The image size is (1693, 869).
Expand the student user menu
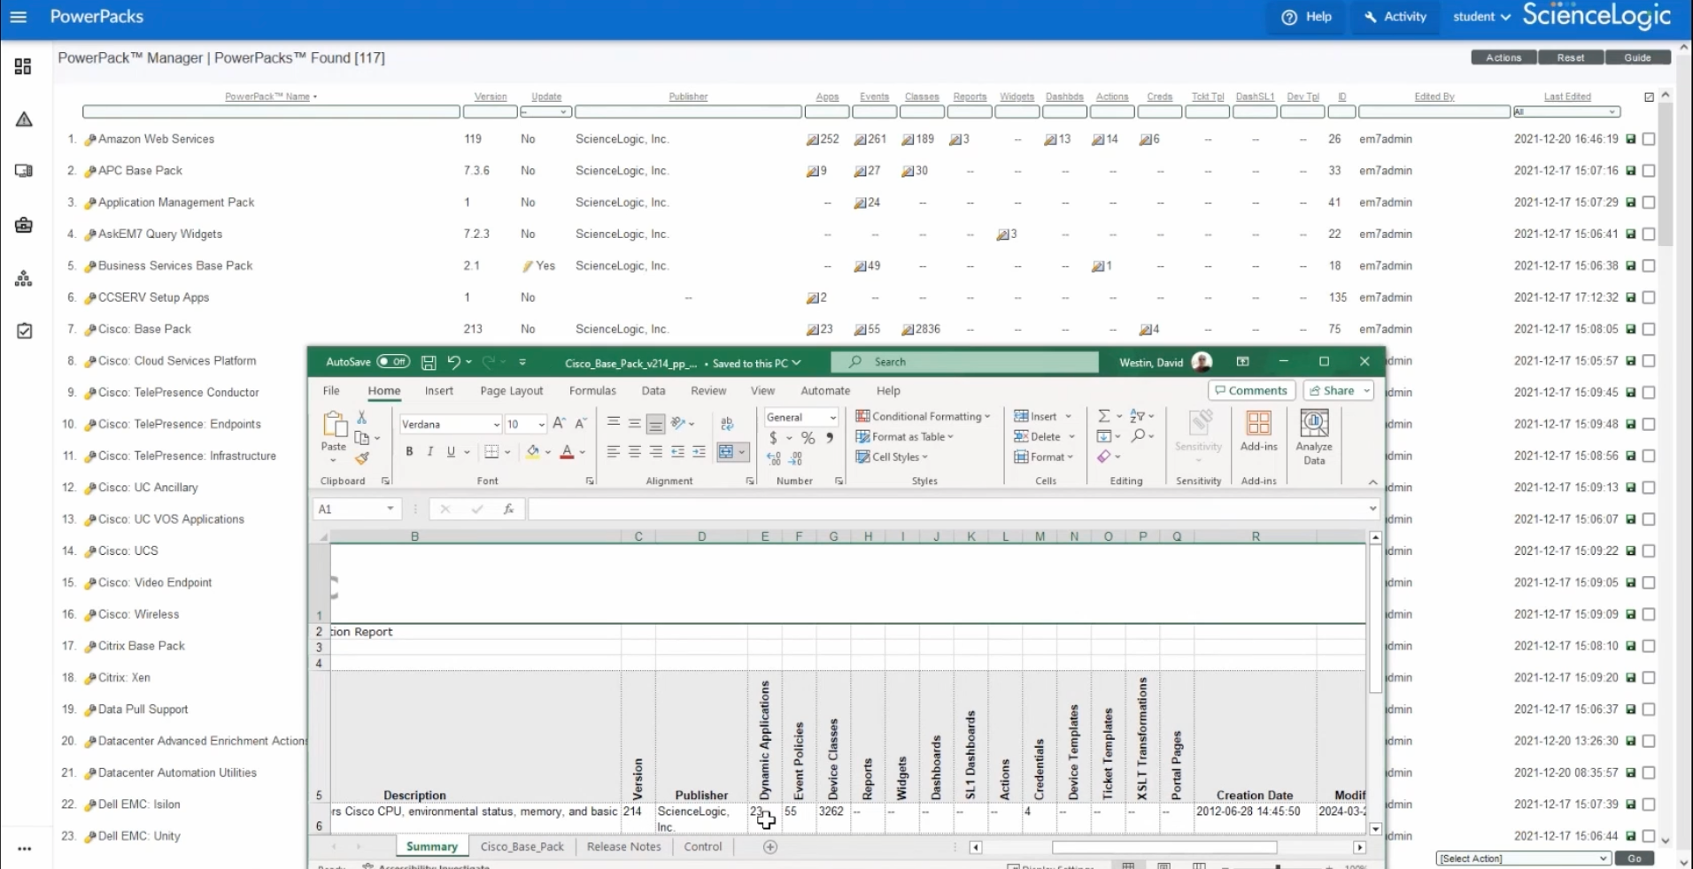click(x=1480, y=17)
